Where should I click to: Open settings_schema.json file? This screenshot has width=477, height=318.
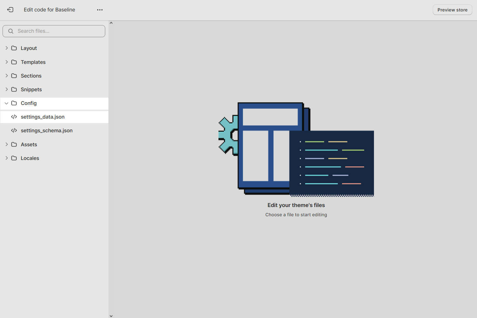click(x=47, y=130)
